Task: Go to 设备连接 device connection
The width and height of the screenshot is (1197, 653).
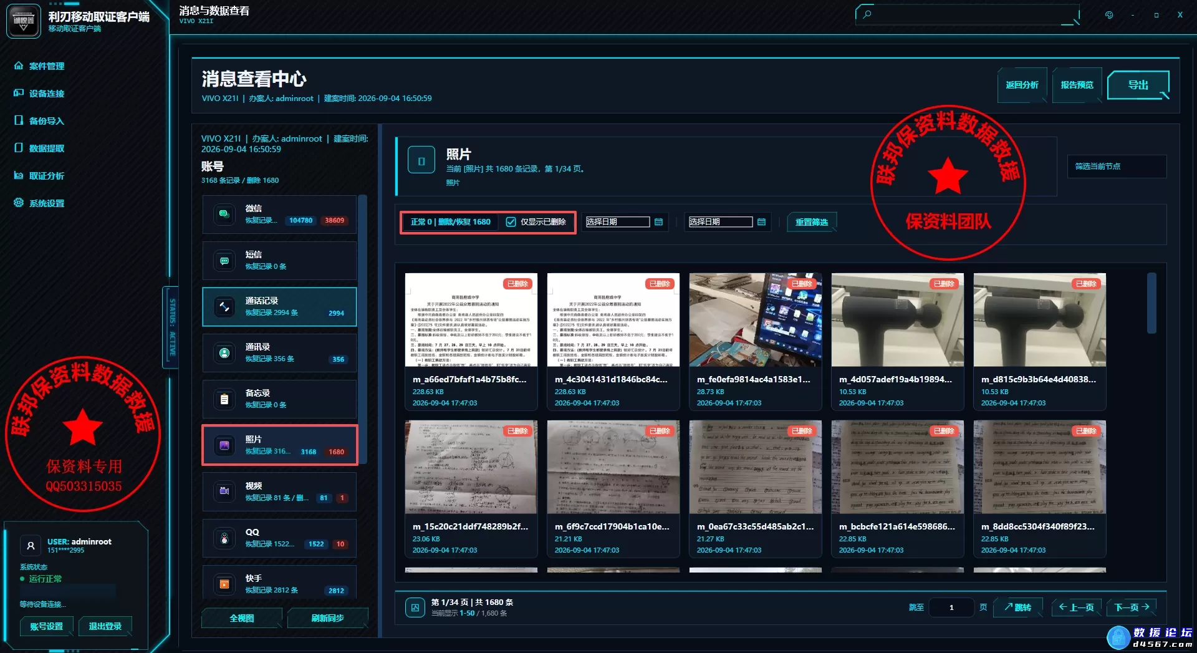Action: click(x=39, y=94)
